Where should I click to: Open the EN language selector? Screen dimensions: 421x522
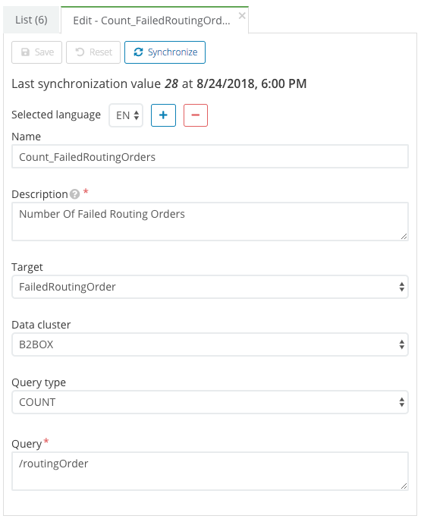point(126,115)
